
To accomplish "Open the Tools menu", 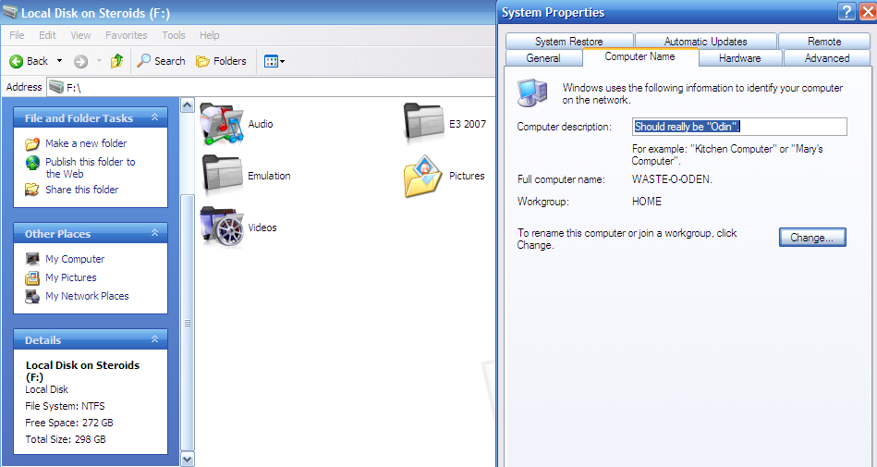I will pos(174,35).
